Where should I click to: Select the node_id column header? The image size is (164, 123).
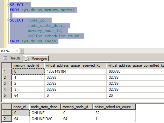20,107
